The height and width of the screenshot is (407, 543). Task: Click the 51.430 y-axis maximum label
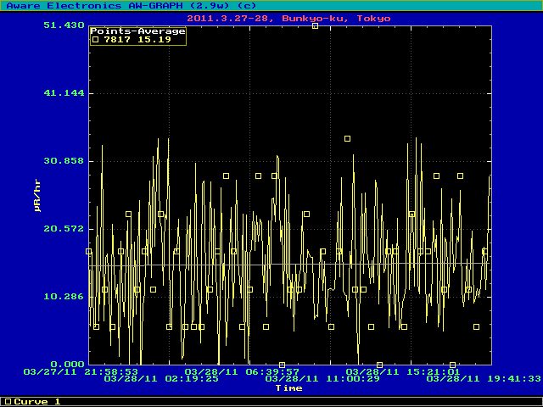click(x=64, y=25)
